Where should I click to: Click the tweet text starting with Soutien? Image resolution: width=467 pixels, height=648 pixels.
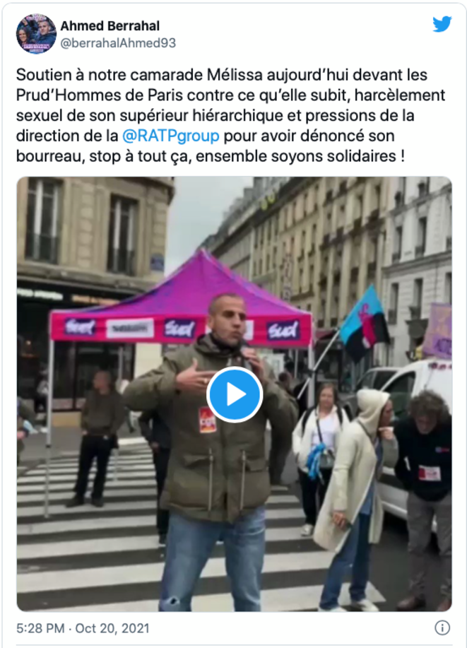230,115
